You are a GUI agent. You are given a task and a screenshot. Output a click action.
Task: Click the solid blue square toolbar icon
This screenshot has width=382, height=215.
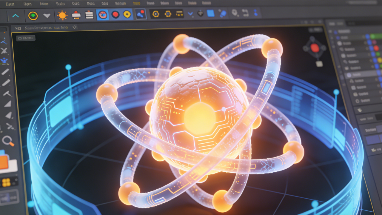[211, 13]
